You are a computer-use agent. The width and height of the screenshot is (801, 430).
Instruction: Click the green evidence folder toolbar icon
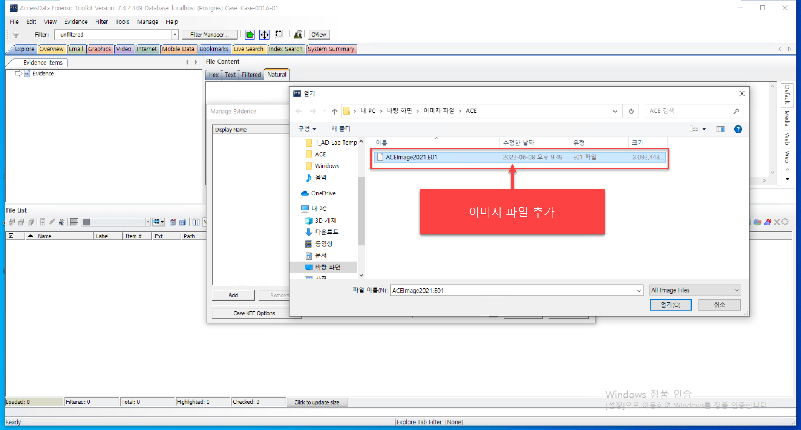click(249, 35)
